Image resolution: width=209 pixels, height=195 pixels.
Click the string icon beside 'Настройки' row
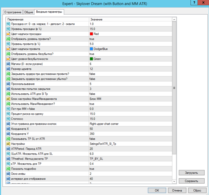pos(8,144)
